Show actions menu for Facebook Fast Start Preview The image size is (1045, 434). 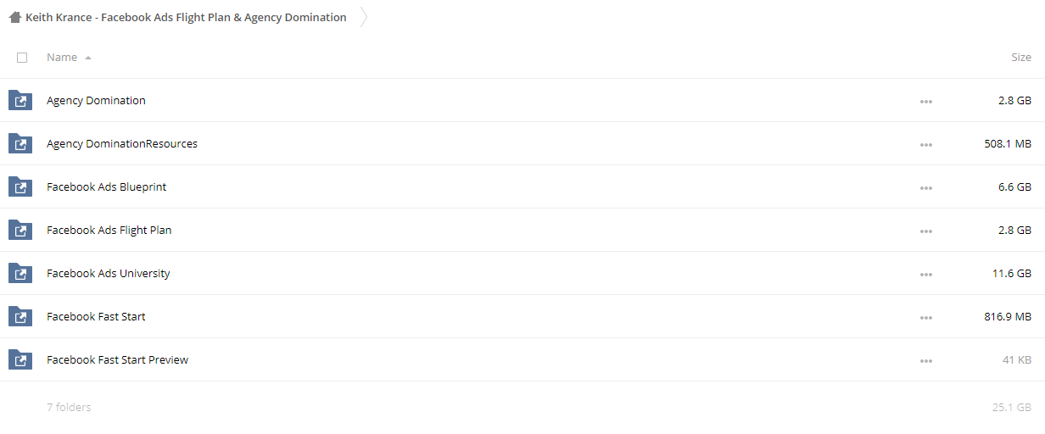point(925,360)
